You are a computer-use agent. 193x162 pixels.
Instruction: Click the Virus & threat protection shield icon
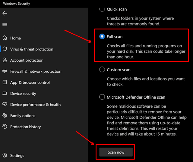click(5, 49)
